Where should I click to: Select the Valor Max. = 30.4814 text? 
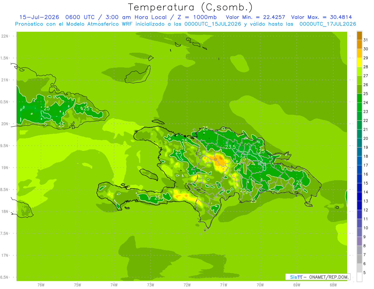[x=322, y=17]
